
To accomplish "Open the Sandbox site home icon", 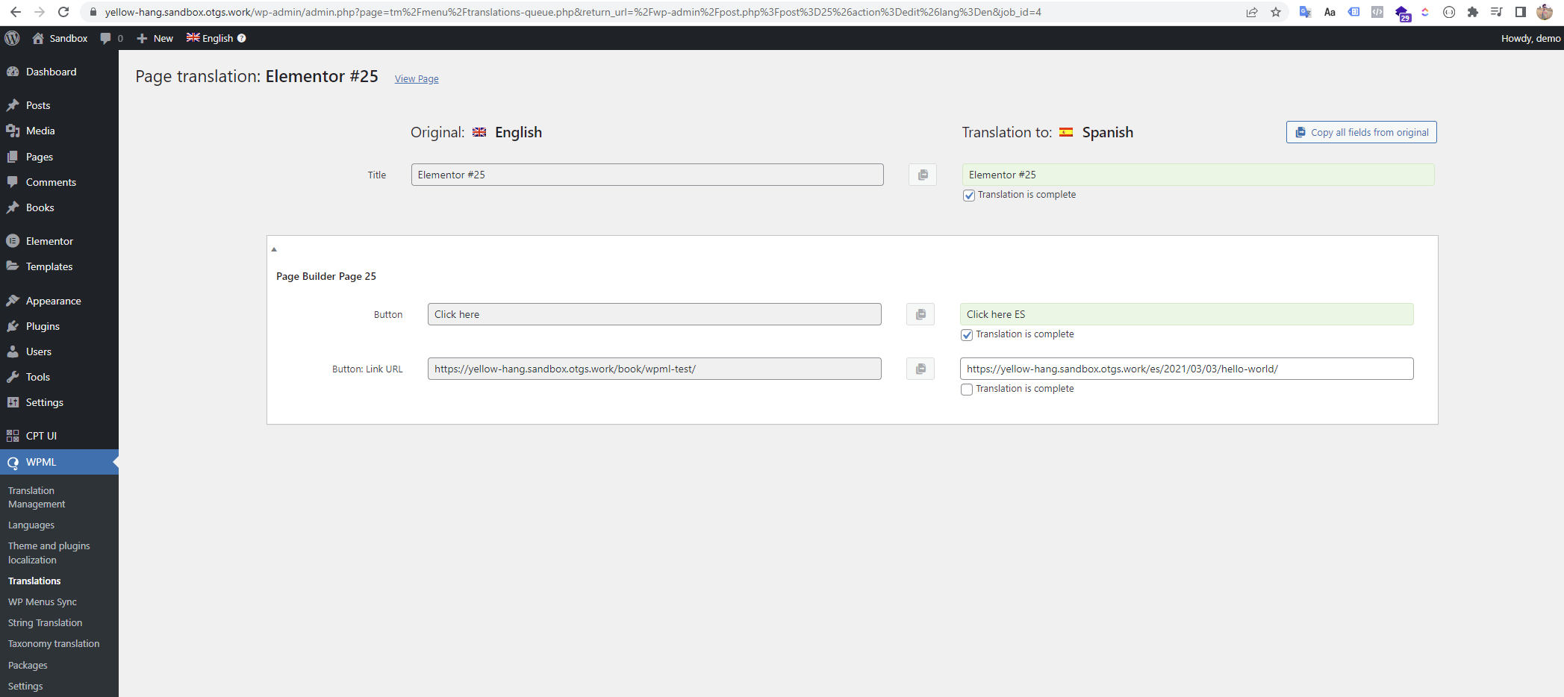I will (x=38, y=38).
